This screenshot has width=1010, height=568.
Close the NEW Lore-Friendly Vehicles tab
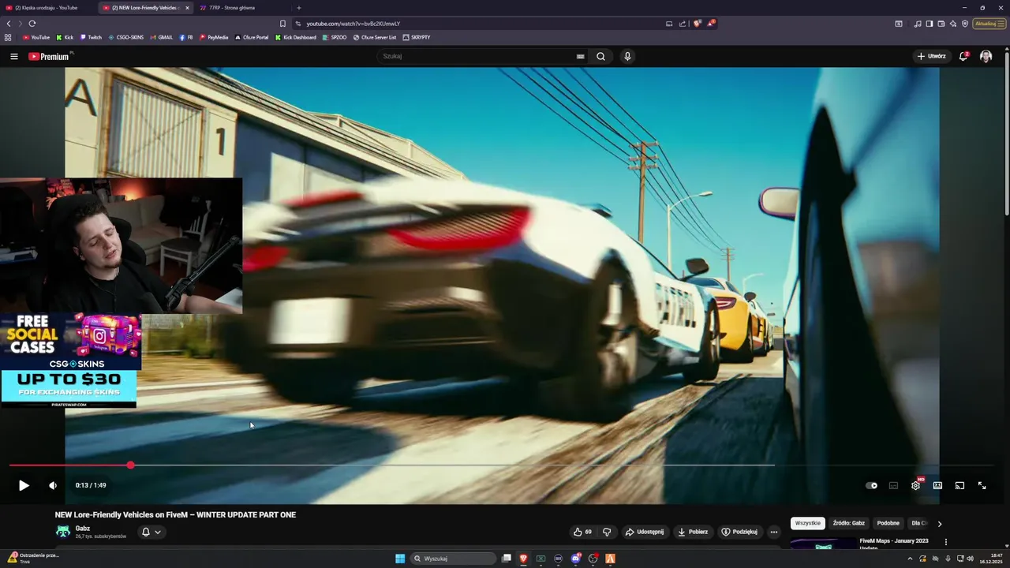tap(187, 8)
